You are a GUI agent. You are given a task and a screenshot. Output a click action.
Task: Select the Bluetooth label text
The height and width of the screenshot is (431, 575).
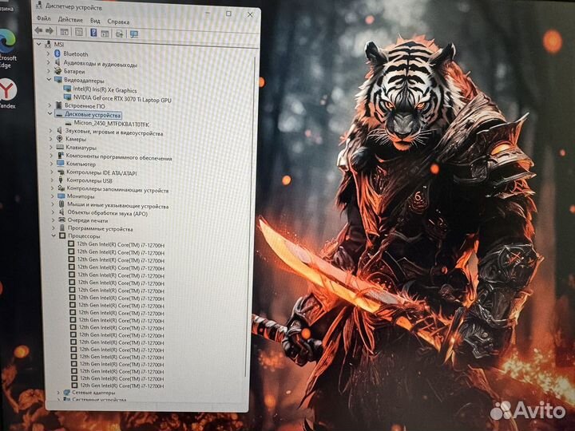click(x=76, y=54)
